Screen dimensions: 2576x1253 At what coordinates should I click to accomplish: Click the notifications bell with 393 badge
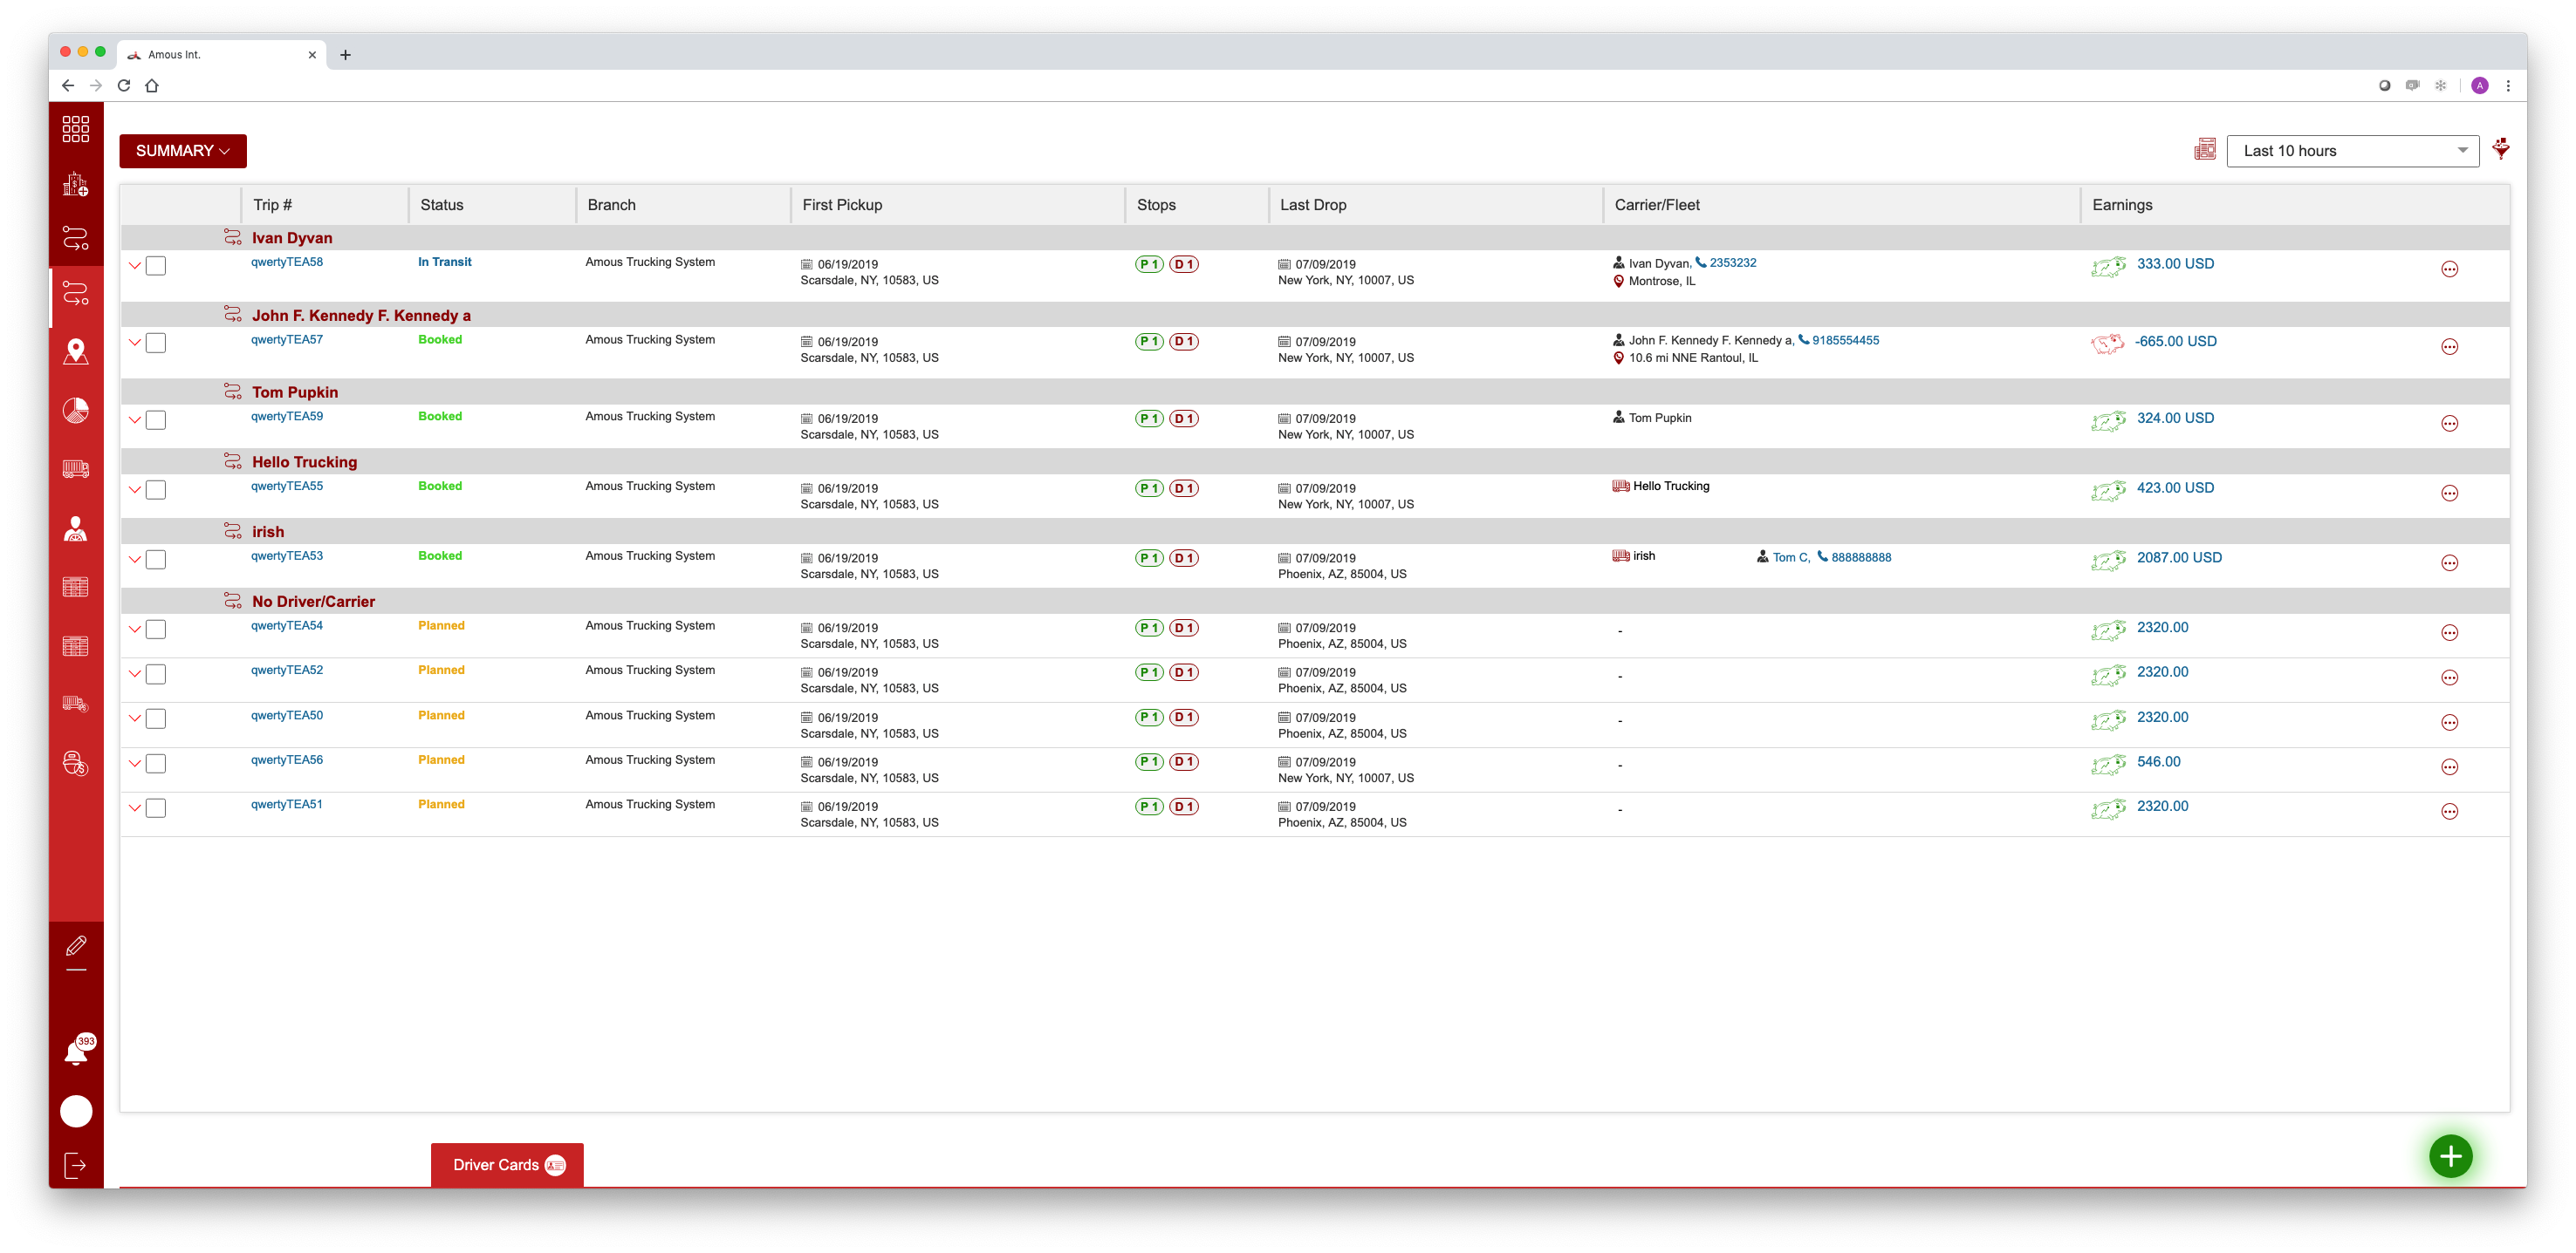click(77, 1052)
